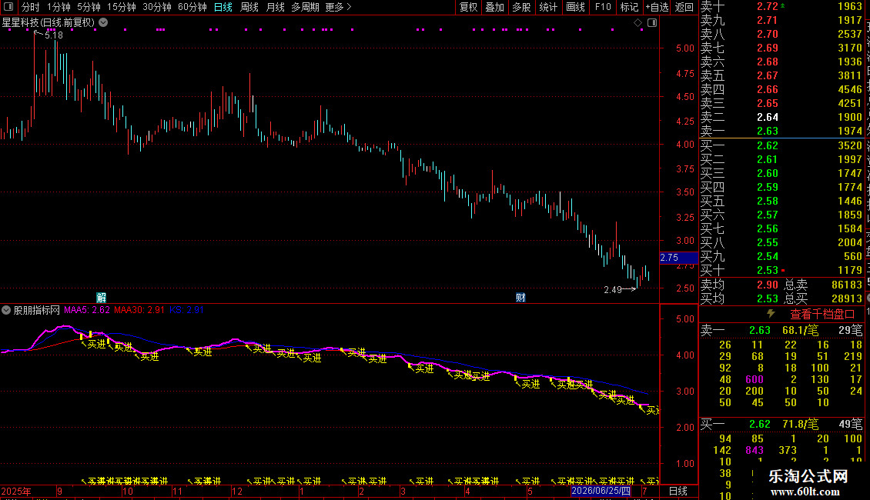Click the 叠加 overlay button
This screenshot has width=870, height=500.
click(494, 7)
